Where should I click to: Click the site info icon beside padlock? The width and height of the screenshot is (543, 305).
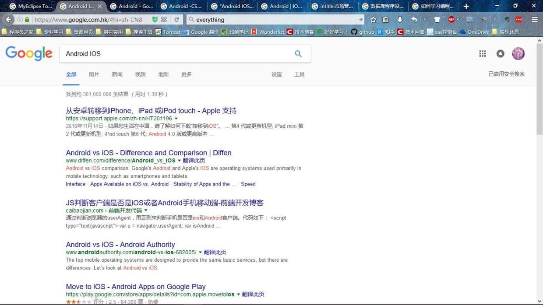[x=20, y=19]
